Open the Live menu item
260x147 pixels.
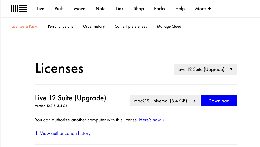[40, 8]
